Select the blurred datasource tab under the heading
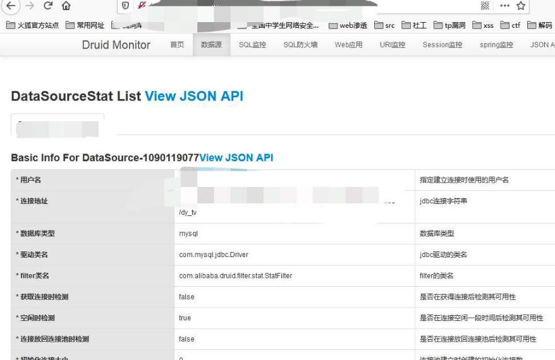 (58, 124)
